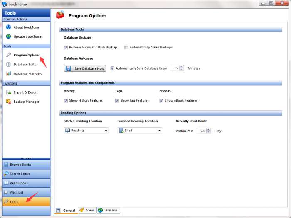Toggle Automatically Save Database Every checkbox
Screen dimensions: 291x218
click(112, 68)
